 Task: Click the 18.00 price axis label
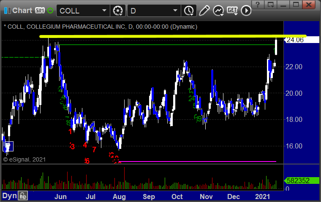(x=294, y=119)
